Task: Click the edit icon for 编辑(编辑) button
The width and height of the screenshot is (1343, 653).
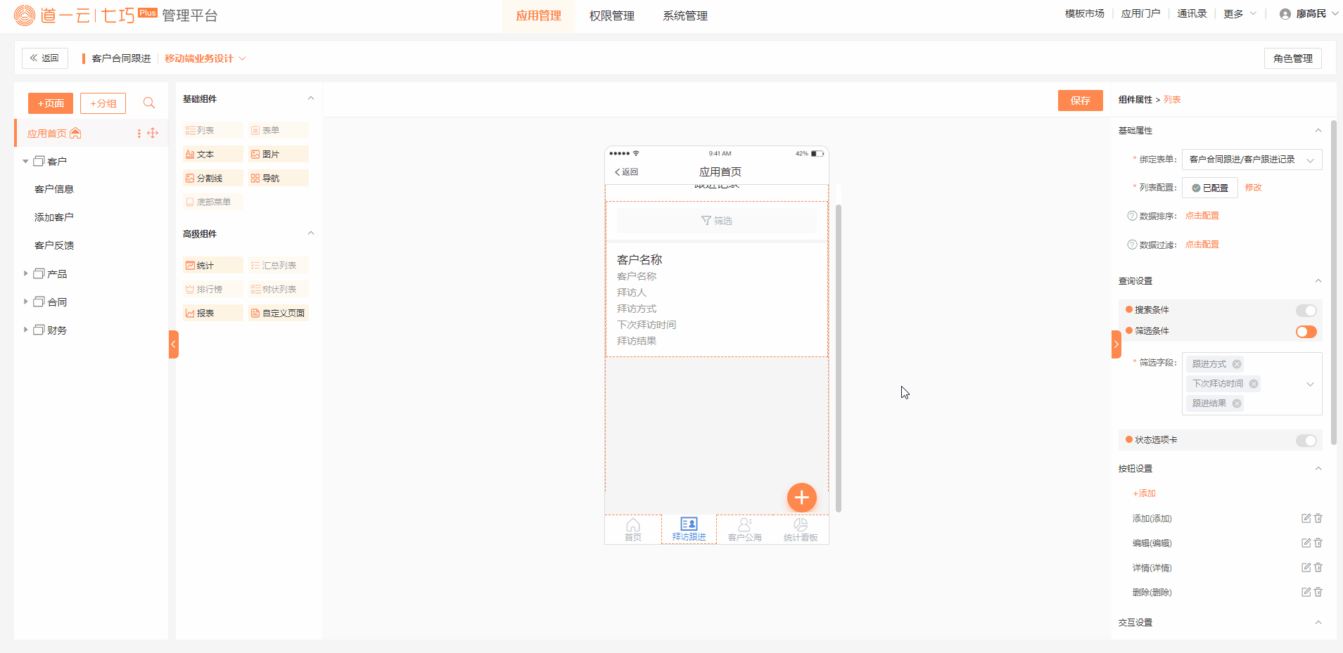Action: pyautogui.click(x=1306, y=543)
